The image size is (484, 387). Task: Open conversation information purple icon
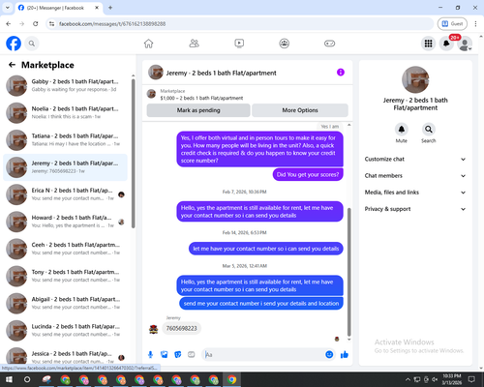point(341,73)
